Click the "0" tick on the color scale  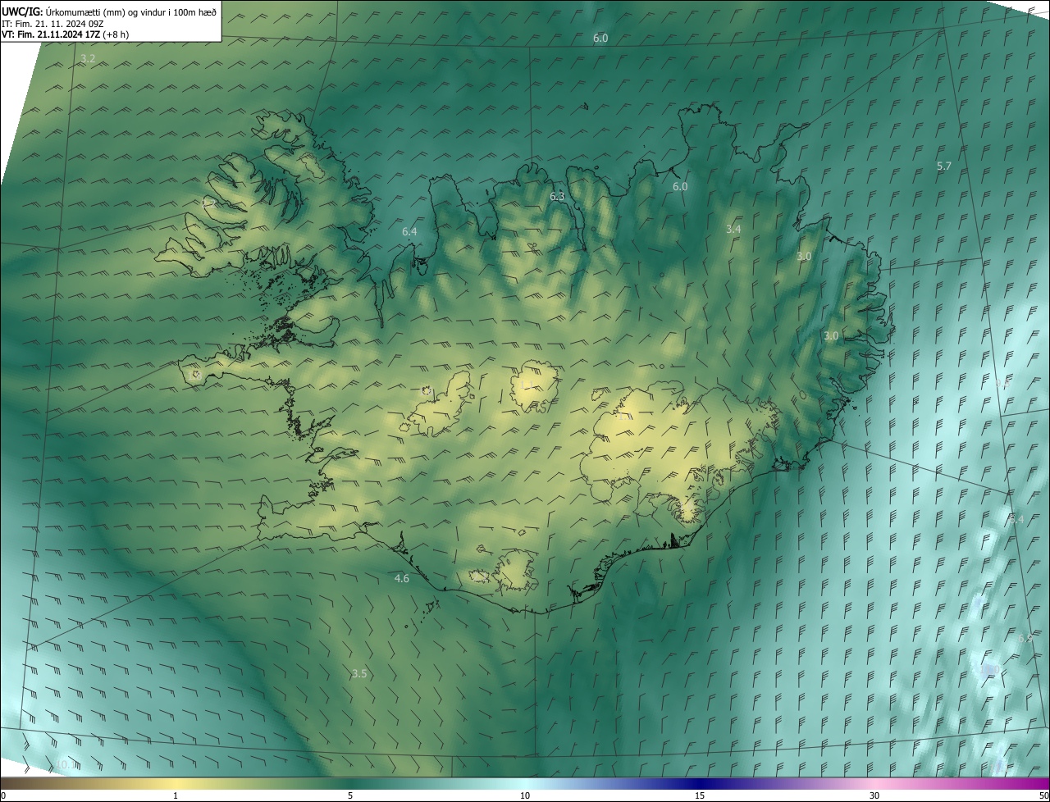click(3, 795)
